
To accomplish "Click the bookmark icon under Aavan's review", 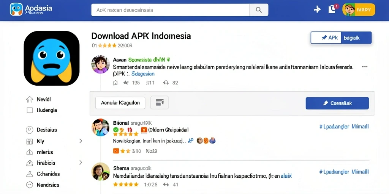I will click(x=115, y=83).
